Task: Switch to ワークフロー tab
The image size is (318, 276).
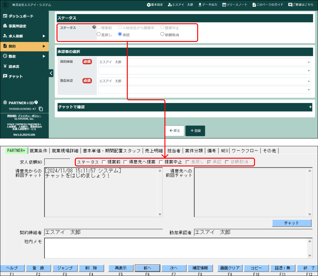Action: (x=245, y=151)
